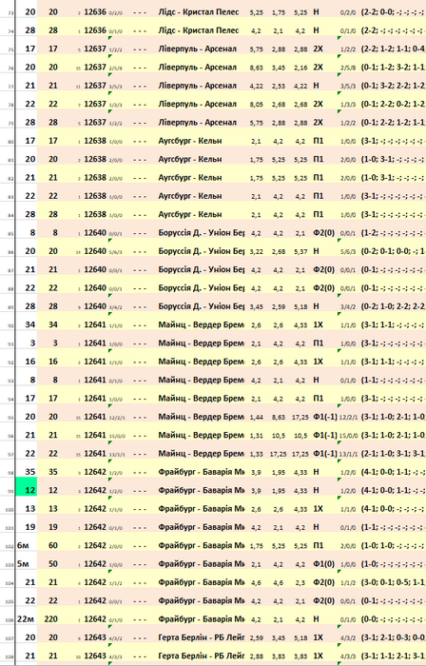
Task: Click Лідс - Кристал Пелес in row 73
Action: coord(199,12)
